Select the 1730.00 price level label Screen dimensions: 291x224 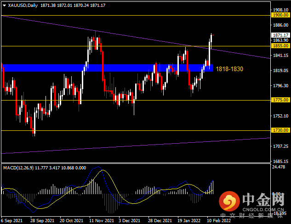coord(280,130)
